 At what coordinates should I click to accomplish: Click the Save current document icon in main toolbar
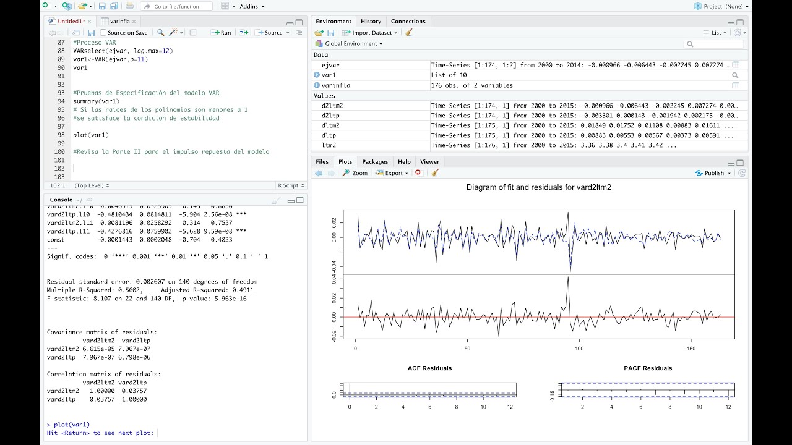click(x=102, y=6)
